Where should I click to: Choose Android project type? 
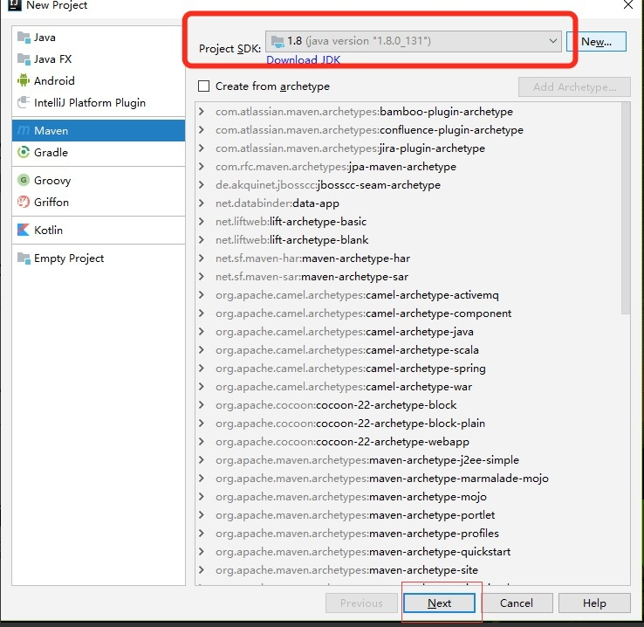(x=99, y=80)
